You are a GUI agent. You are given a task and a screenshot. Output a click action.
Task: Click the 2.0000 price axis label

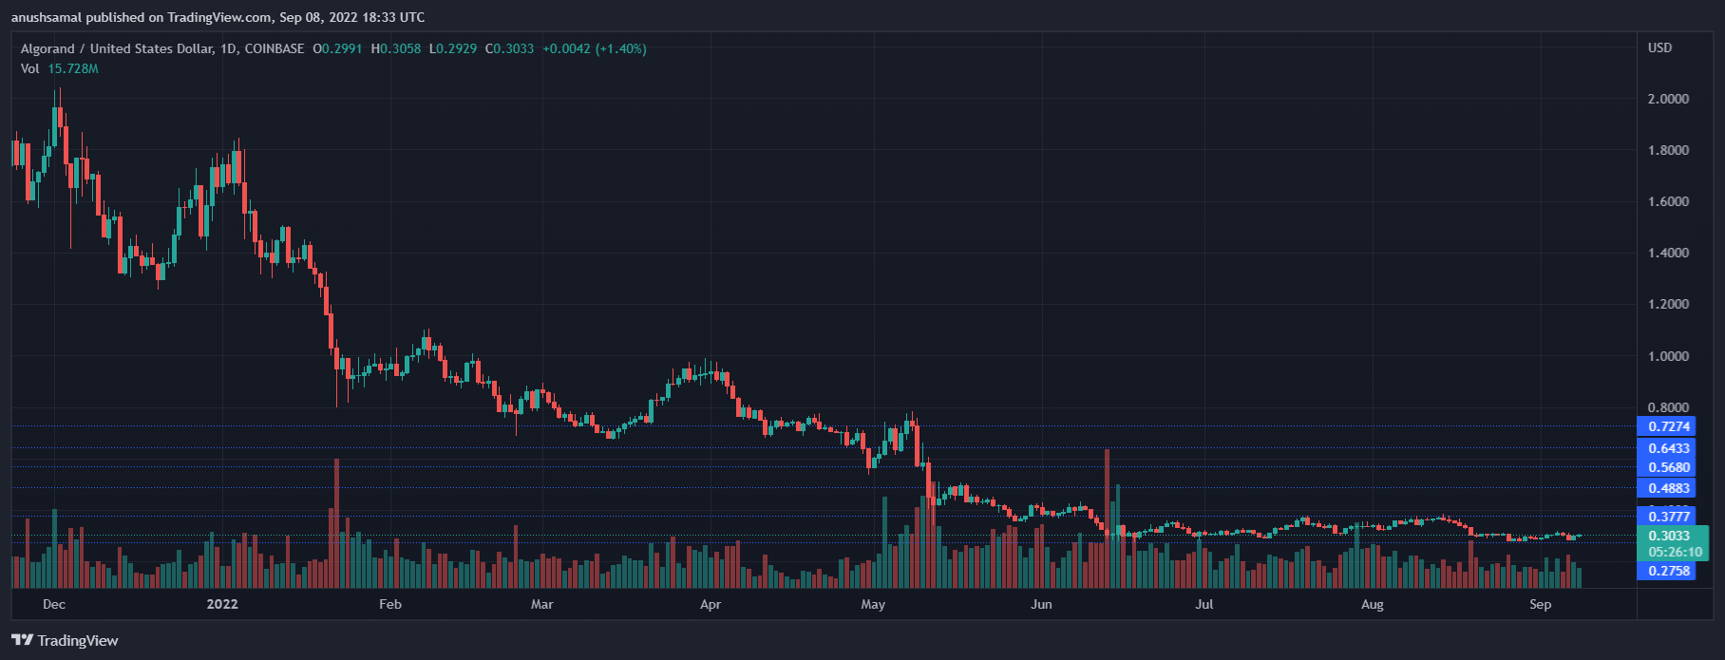click(x=1668, y=99)
